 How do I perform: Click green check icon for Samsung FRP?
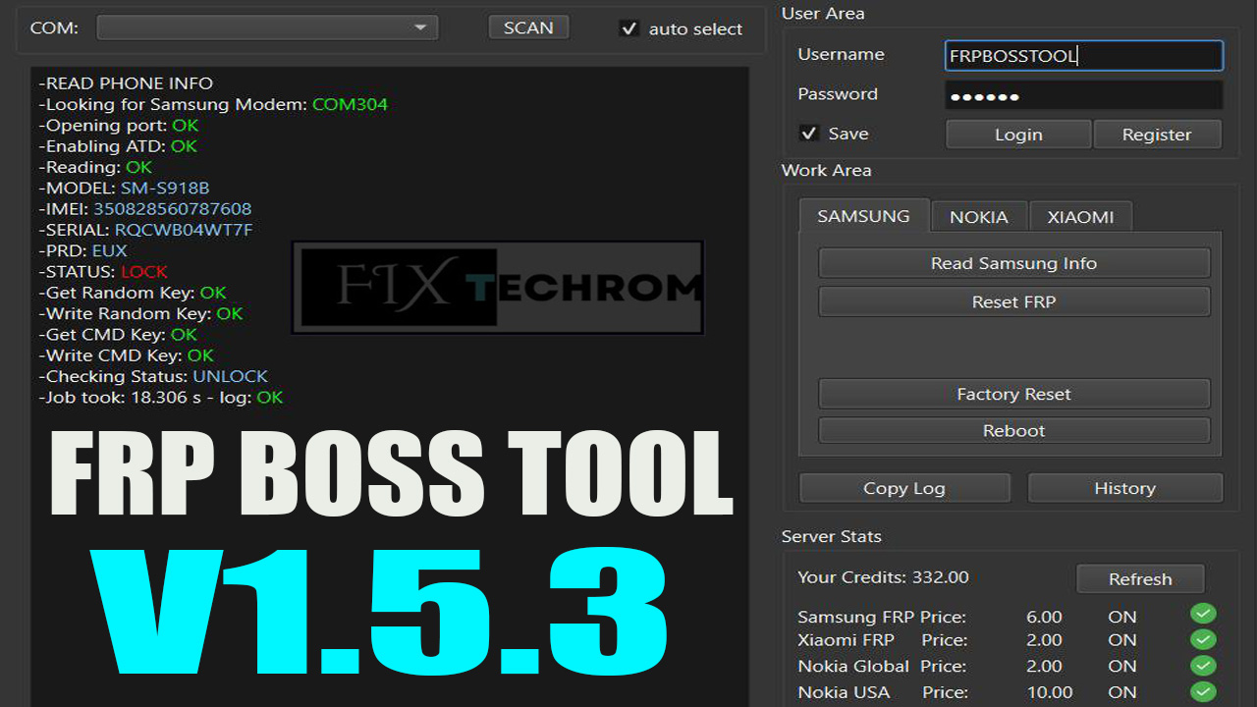pos(1203,615)
